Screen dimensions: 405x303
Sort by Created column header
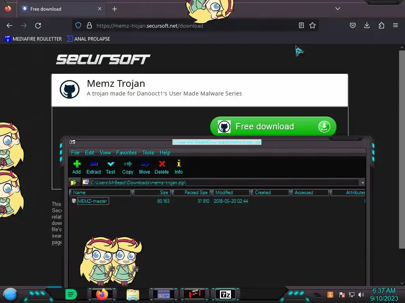click(271, 193)
